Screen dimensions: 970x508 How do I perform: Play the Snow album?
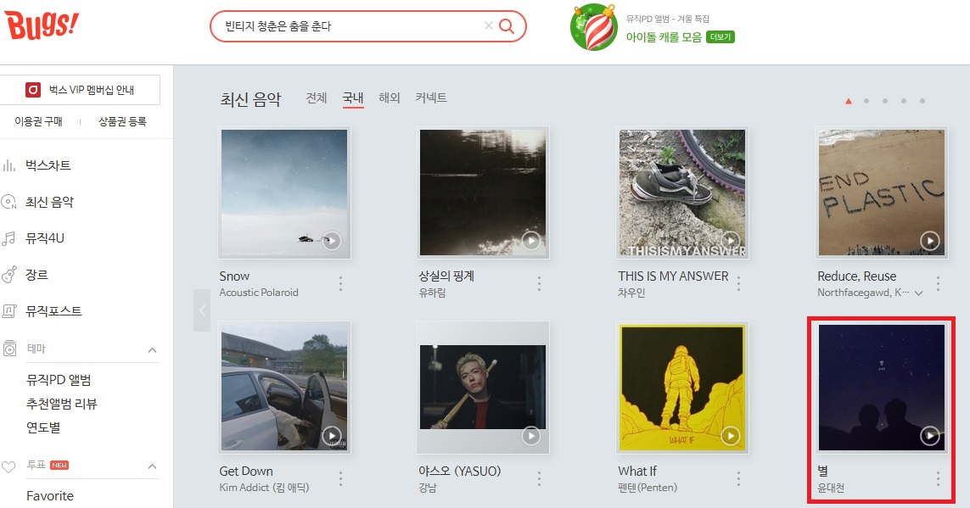pos(332,240)
